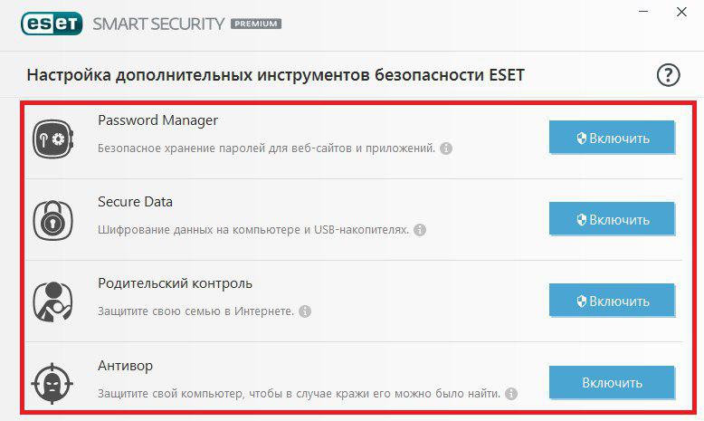This screenshot has height=421, width=704.
Task: Enable Родительский контроль with Включить button
Action: click(x=612, y=301)
